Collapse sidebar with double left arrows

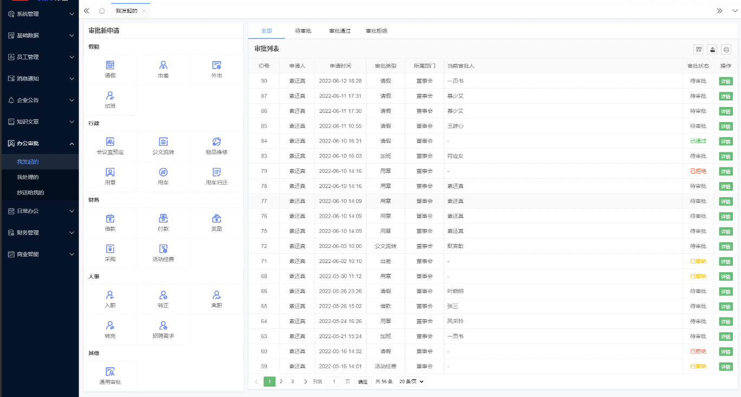[86, 11]
